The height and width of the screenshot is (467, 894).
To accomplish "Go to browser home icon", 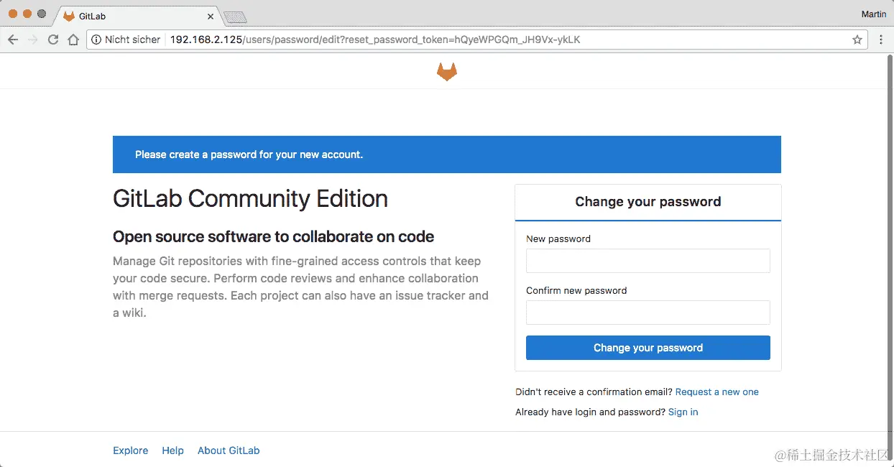I will click(x=73, y=40).
